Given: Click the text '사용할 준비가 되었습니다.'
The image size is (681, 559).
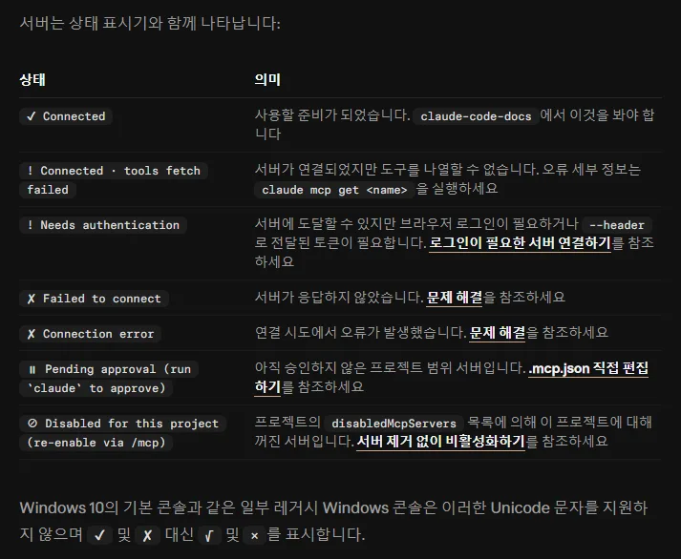Looking at the screenshot, I should click(x=332, y=115).
